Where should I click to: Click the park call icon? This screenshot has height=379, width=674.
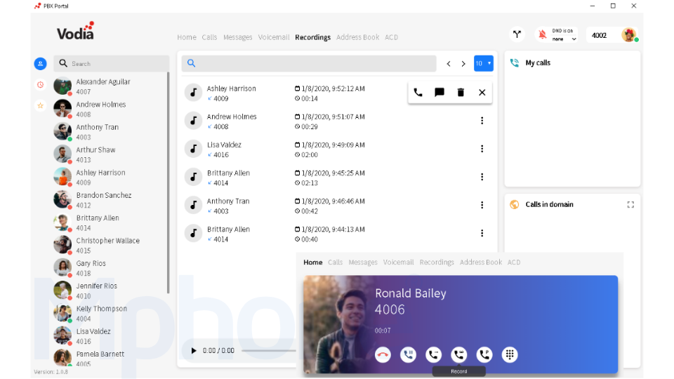pyautogui.click(x=484, y=354)
